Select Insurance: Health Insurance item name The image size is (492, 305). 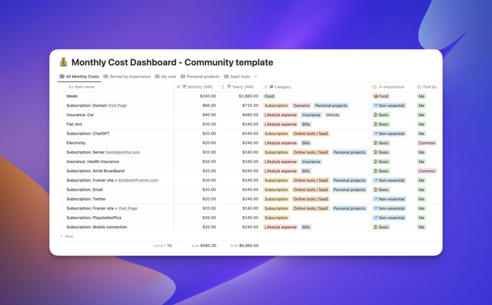pos(93,162)
